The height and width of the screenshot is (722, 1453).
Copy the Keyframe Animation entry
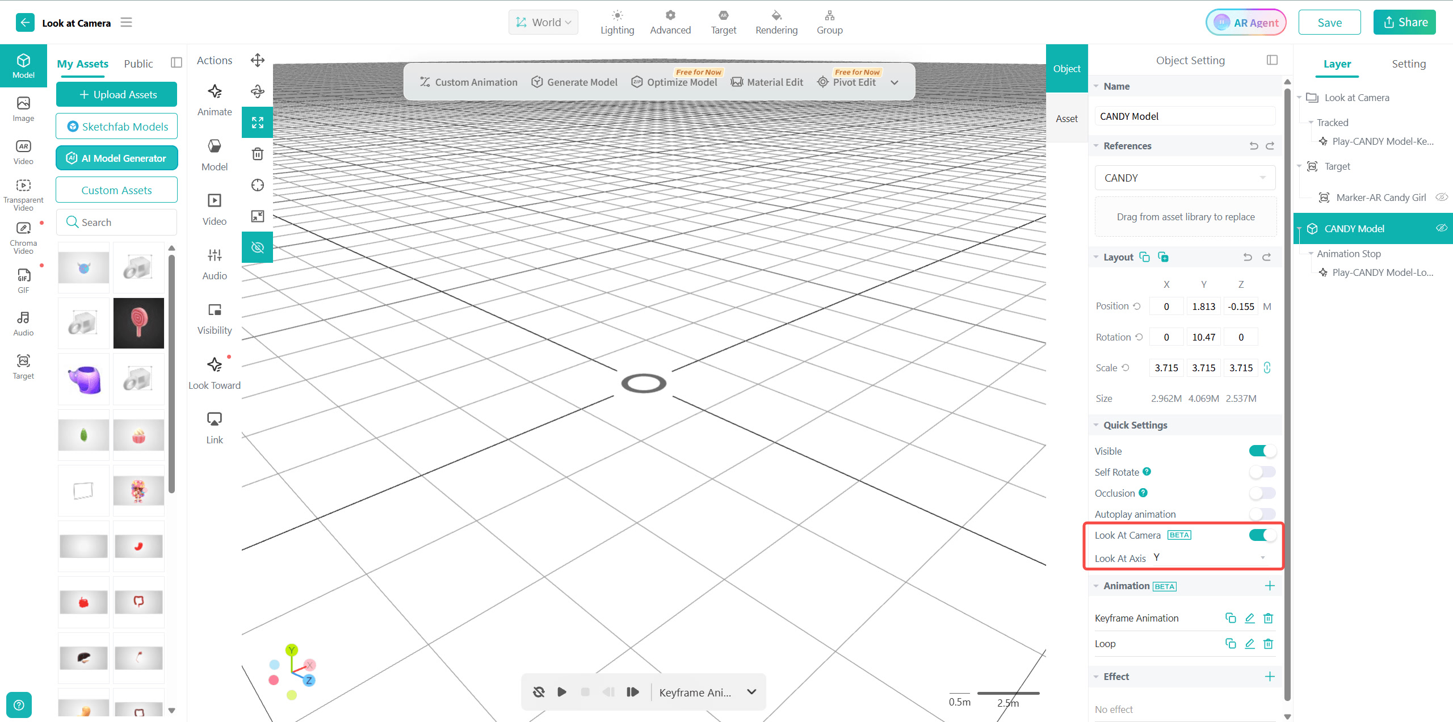1231,618
